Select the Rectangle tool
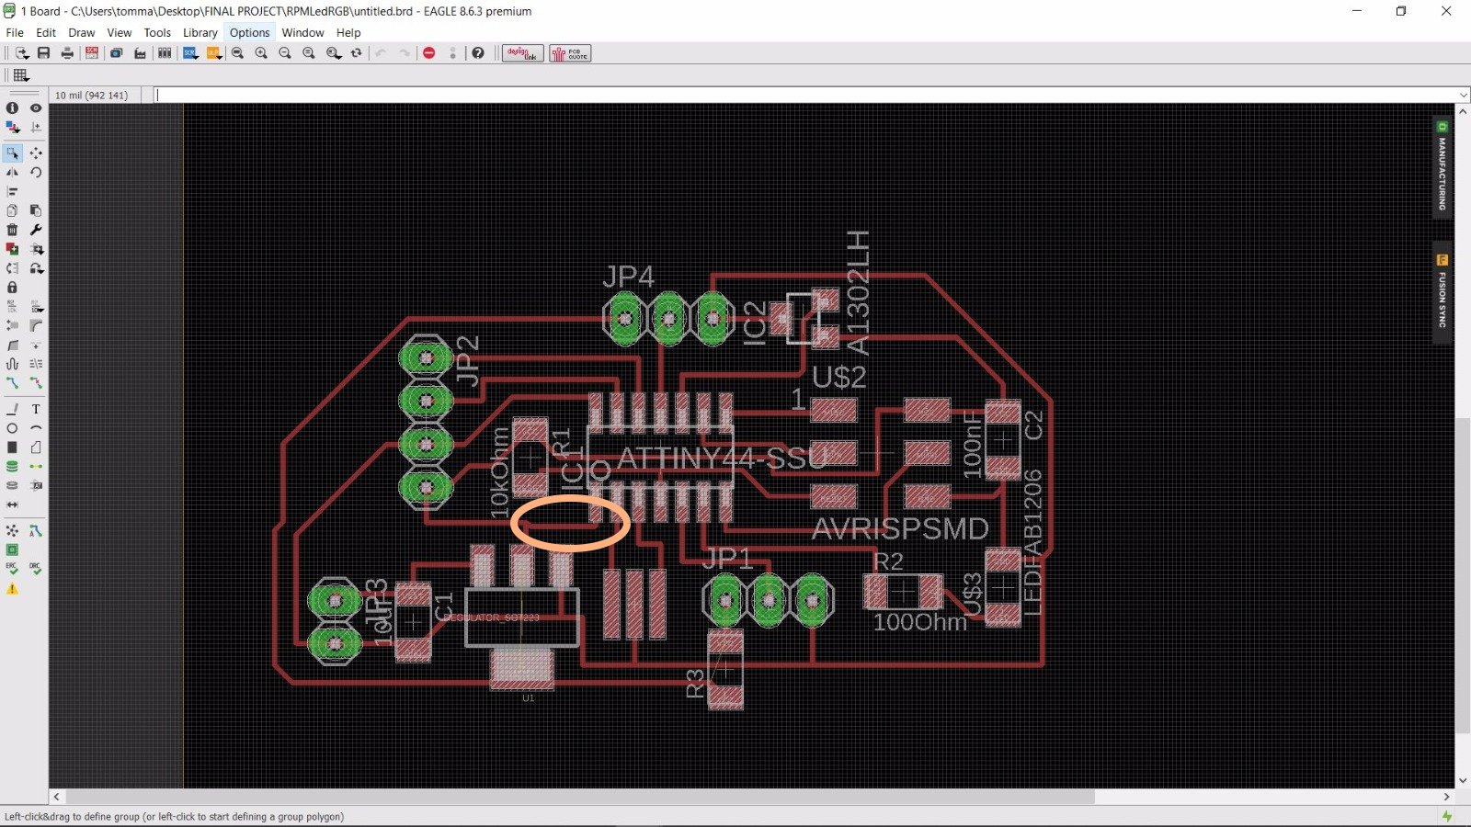Viewport: 1471px width, 827px height. point(12,447)
